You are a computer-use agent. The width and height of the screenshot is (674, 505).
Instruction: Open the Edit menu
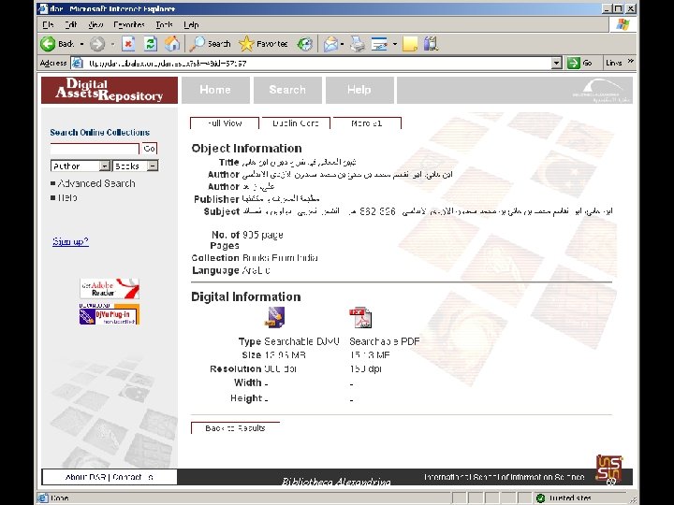[71, 25]
